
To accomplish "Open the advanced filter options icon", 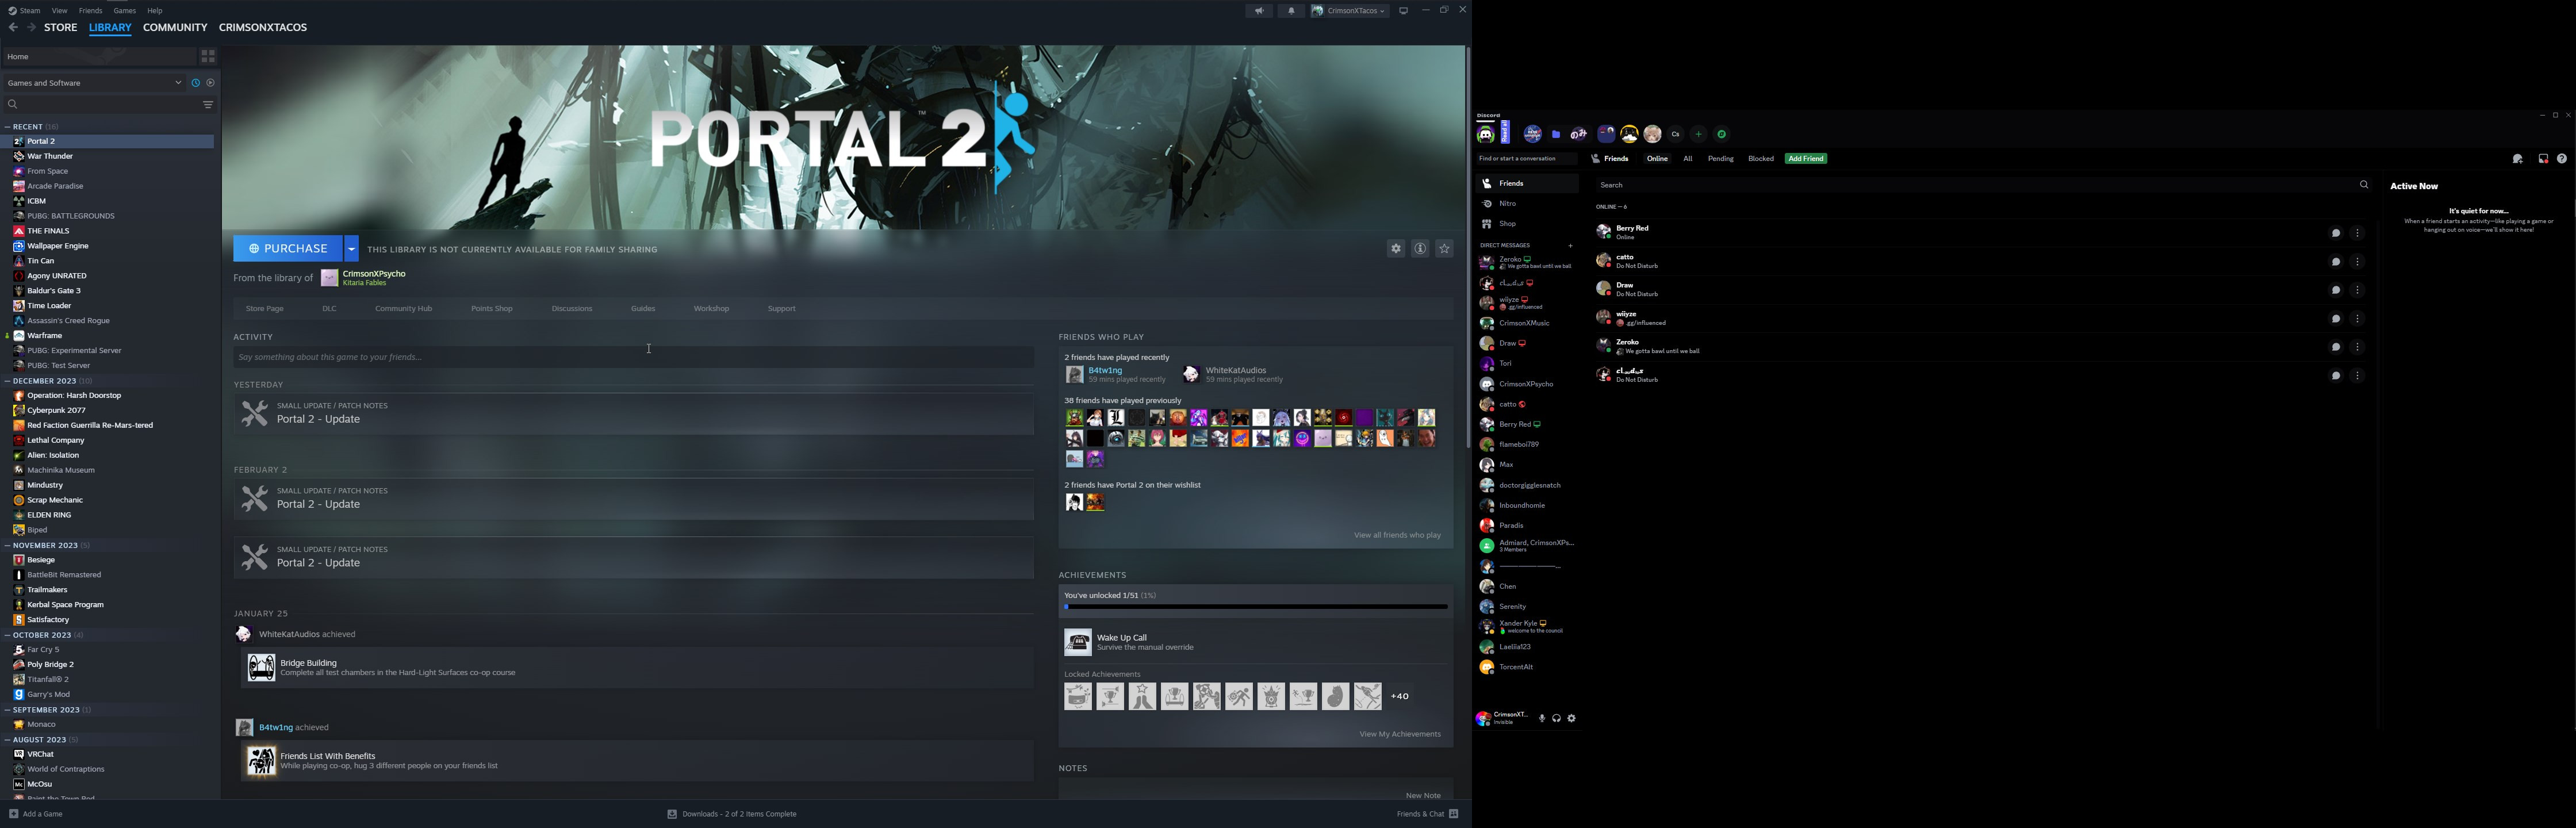I will pos(208,105).
